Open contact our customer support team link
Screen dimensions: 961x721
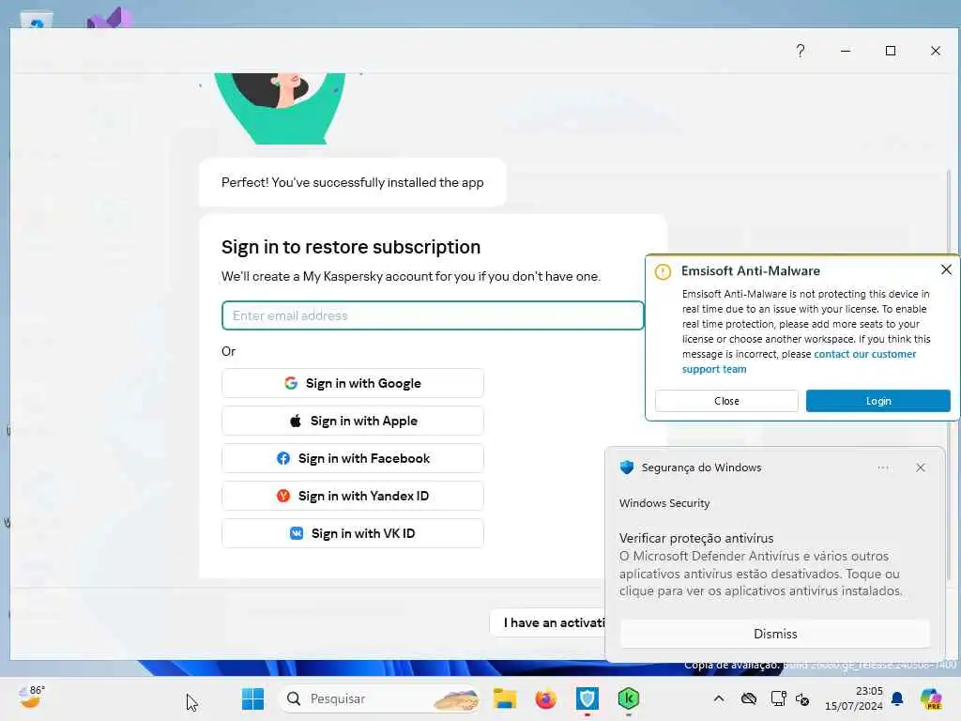click(800, 361)
